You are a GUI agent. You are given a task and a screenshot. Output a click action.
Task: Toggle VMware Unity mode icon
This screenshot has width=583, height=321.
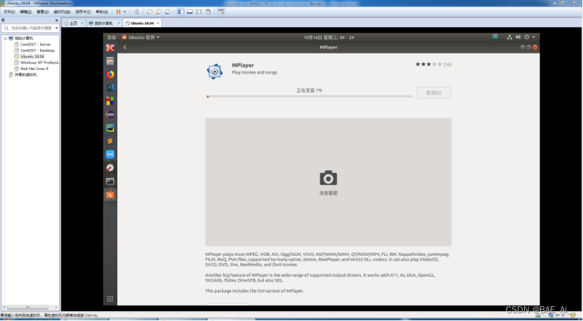tap(208, 12)
